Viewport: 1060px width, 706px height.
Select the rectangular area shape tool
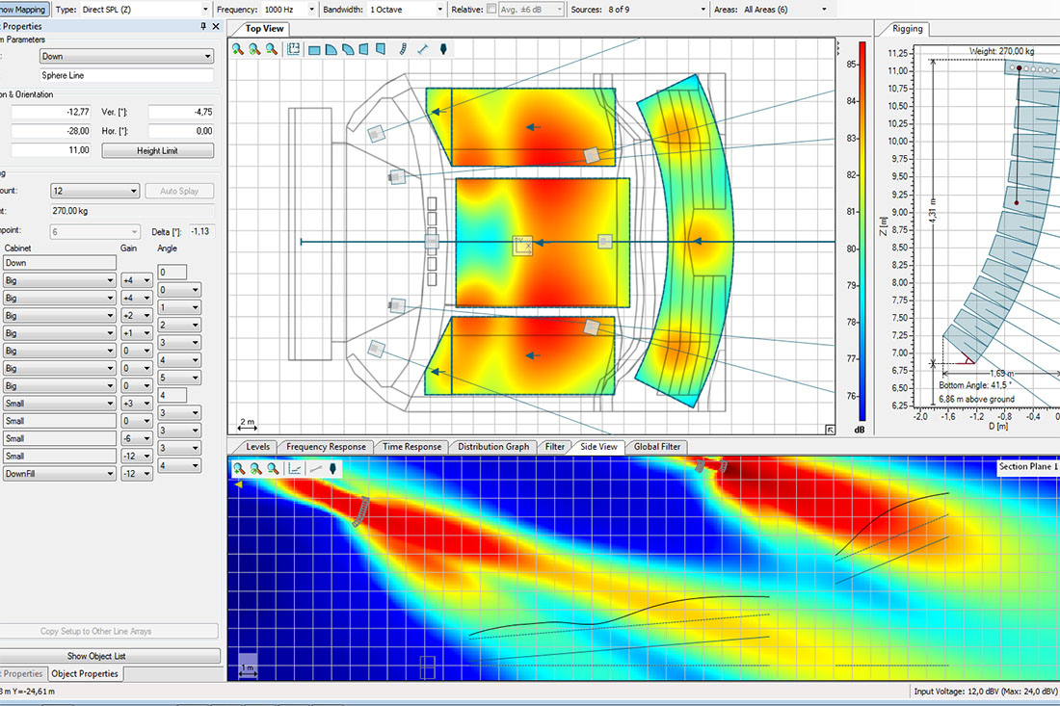314,49
